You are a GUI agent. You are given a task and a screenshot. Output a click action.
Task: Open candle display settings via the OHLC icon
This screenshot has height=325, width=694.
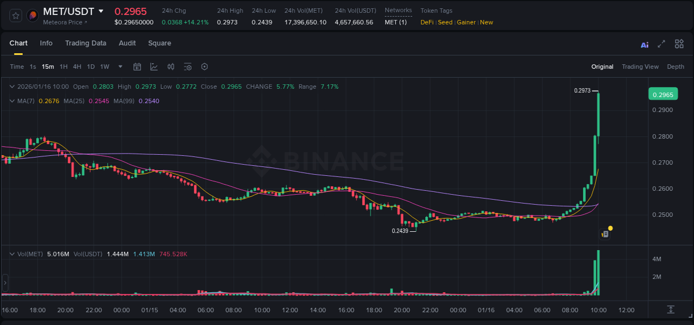(x=170, y=67)
